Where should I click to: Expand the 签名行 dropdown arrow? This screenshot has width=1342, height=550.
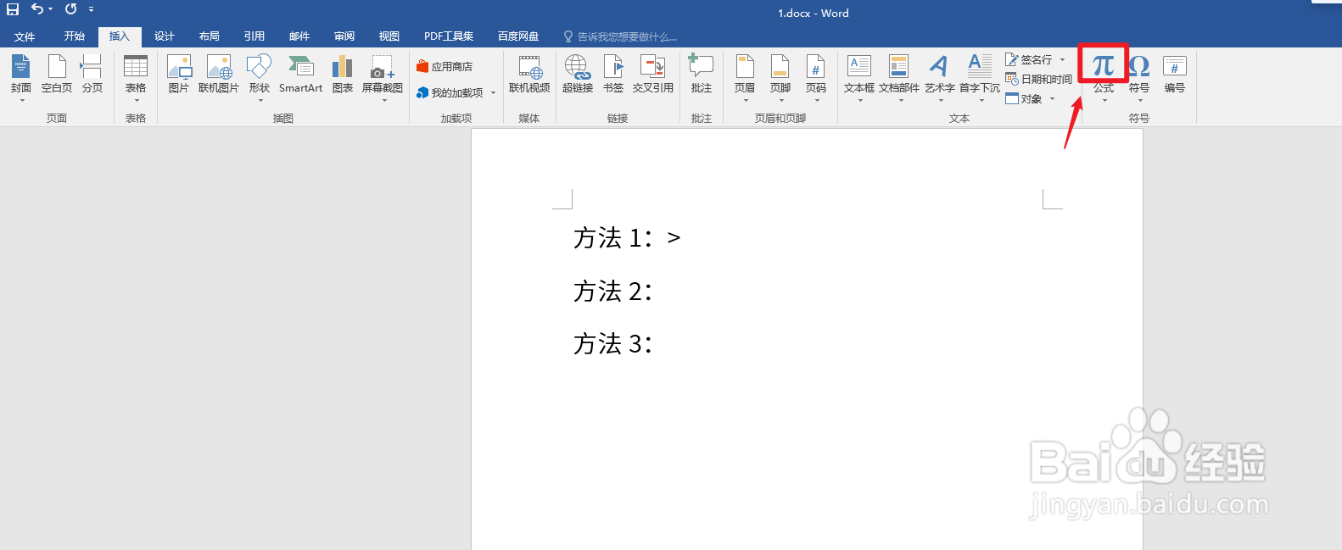click(x=1062, y=59)
